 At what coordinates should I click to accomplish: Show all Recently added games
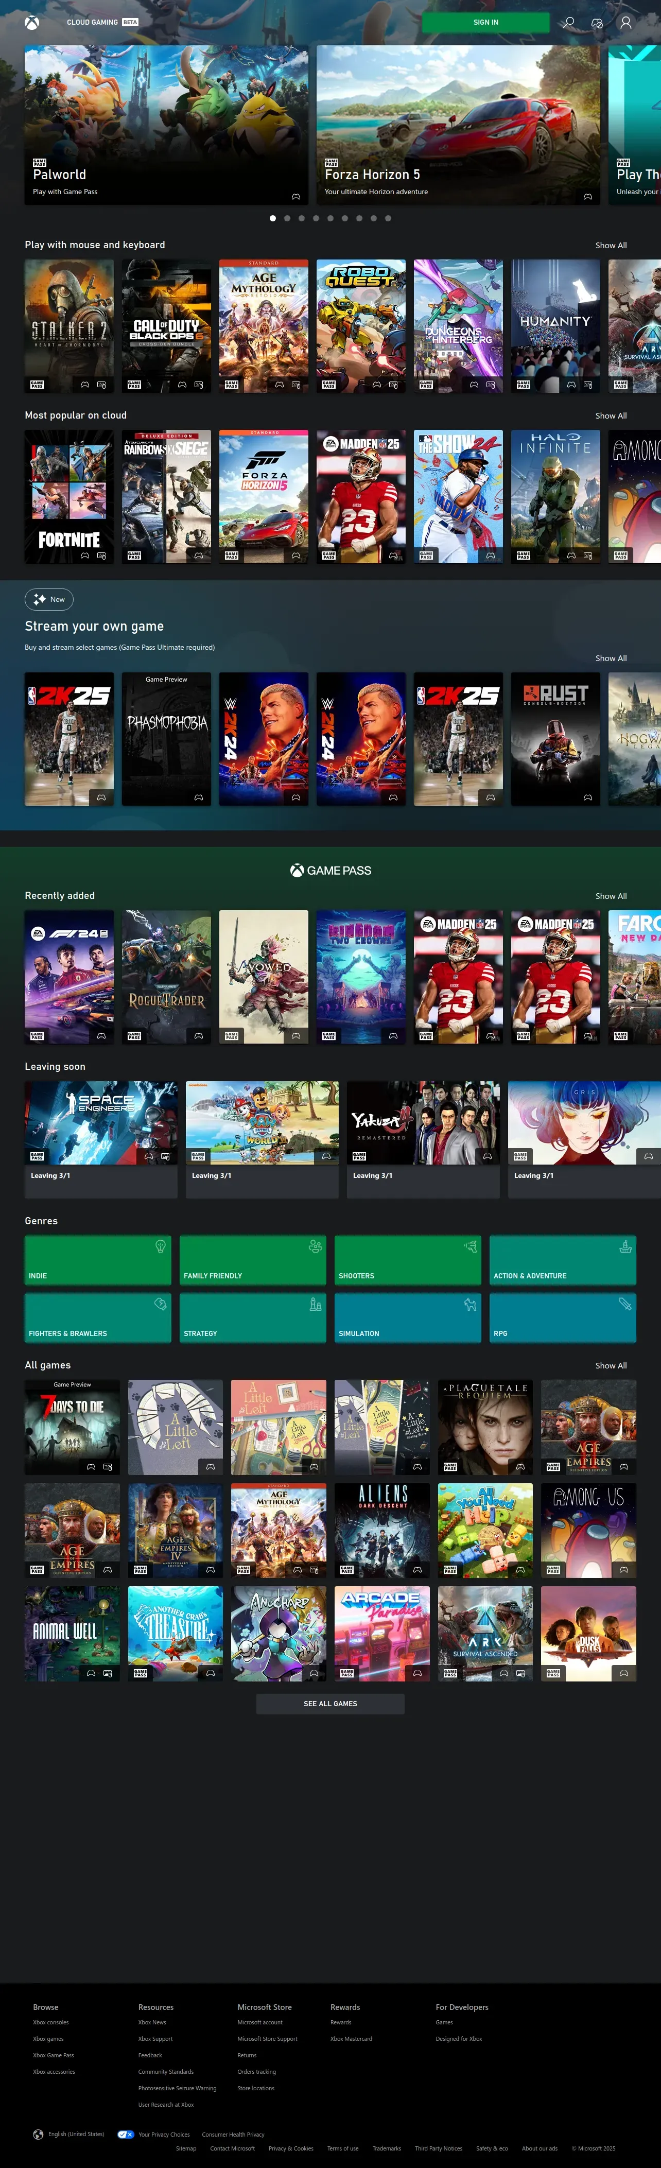pyautogui.click(x=611, y=896)
